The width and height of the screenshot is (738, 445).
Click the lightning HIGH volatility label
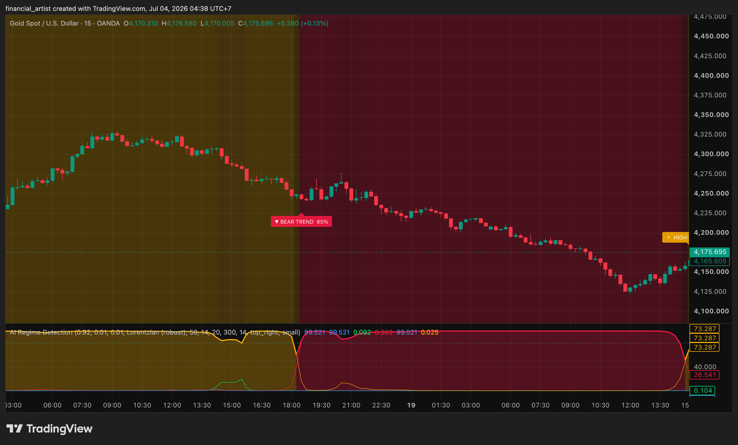(676, 237)
